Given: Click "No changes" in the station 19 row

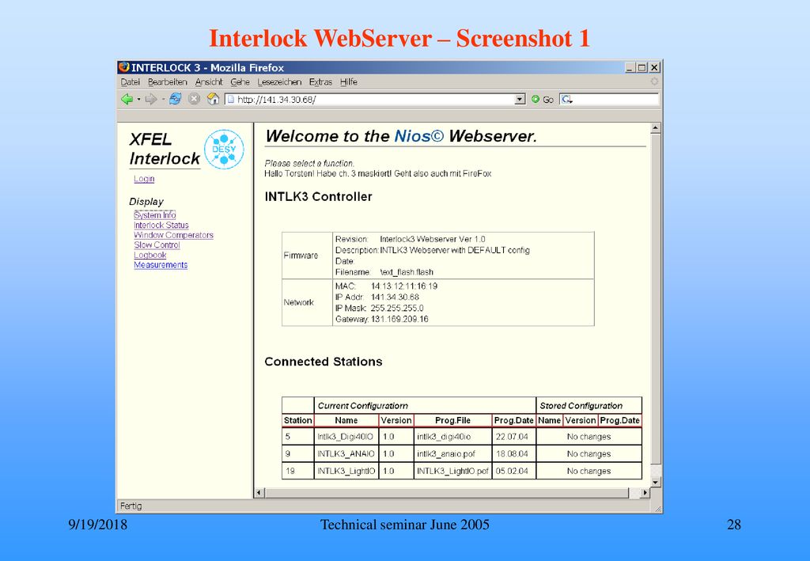Looking at the screenshot, I should click(589, 471).
